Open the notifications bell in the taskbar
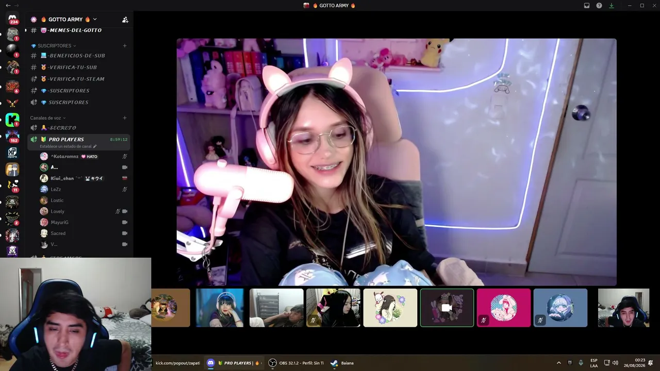 651,363
